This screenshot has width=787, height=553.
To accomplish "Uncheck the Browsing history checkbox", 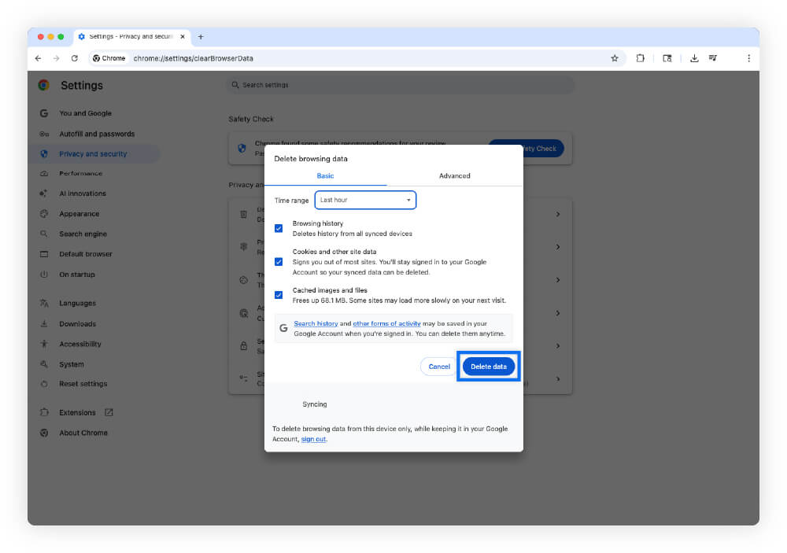I will 278,228.
